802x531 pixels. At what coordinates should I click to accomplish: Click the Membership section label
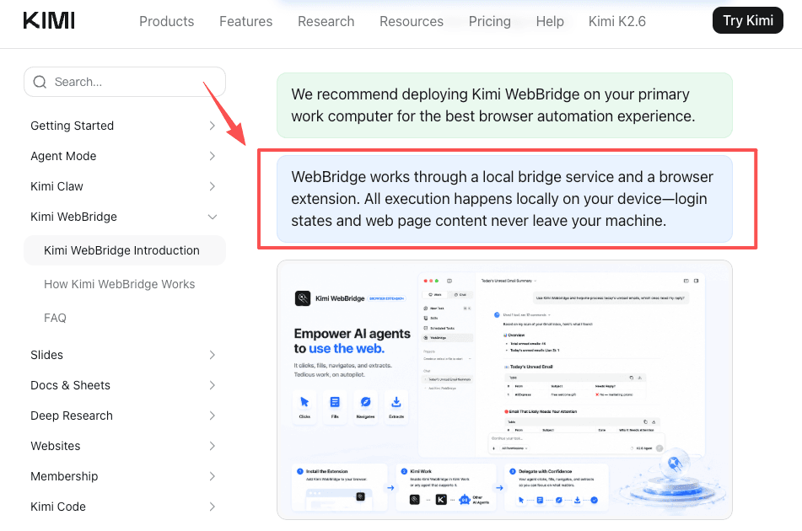(64, 476)
